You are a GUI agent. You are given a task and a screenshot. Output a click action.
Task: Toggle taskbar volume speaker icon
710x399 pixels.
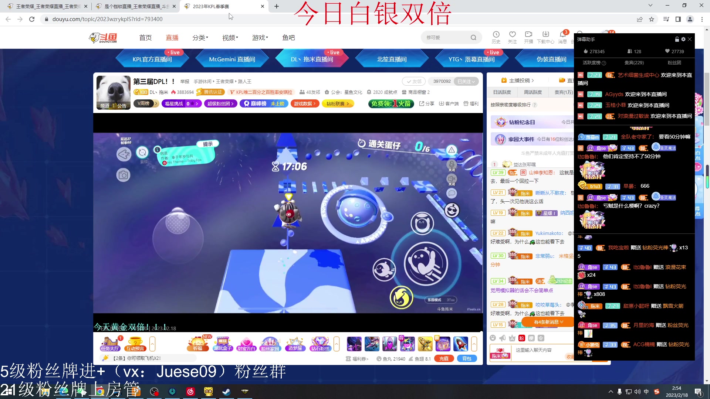pos(637,392)
